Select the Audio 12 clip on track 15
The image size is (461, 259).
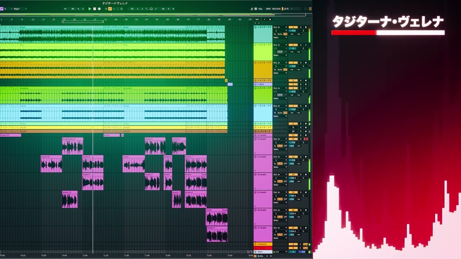(70, 199)
